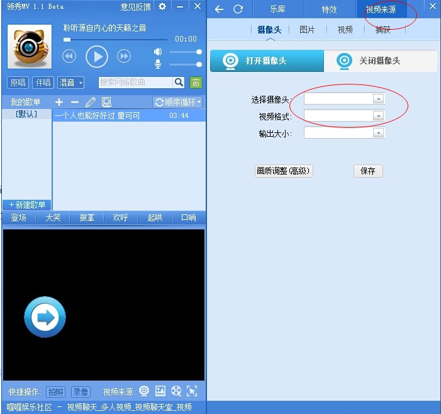Screen dimensions: 441x414
Task: Click the 保存 save button
Action: [368, 171]
